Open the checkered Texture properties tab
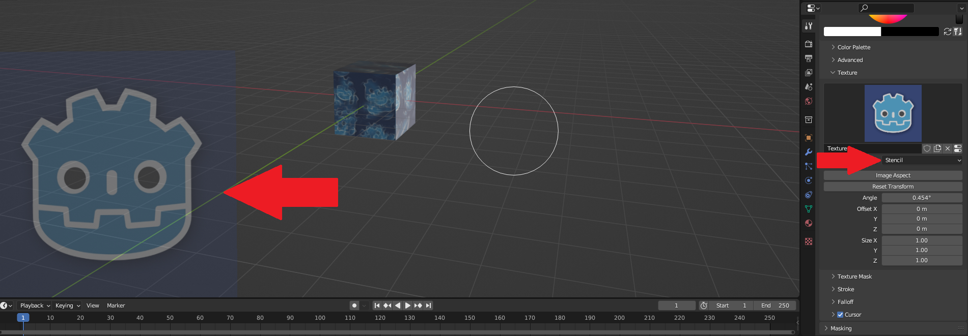 coord(809,241)
